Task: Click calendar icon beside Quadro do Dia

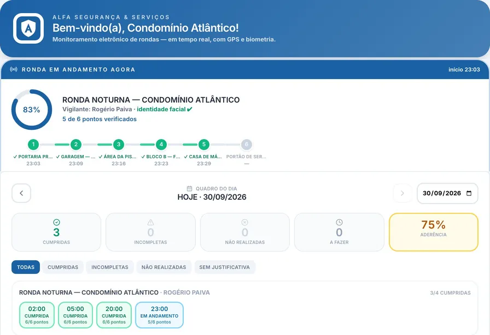Action: click(x=189, y=188)
